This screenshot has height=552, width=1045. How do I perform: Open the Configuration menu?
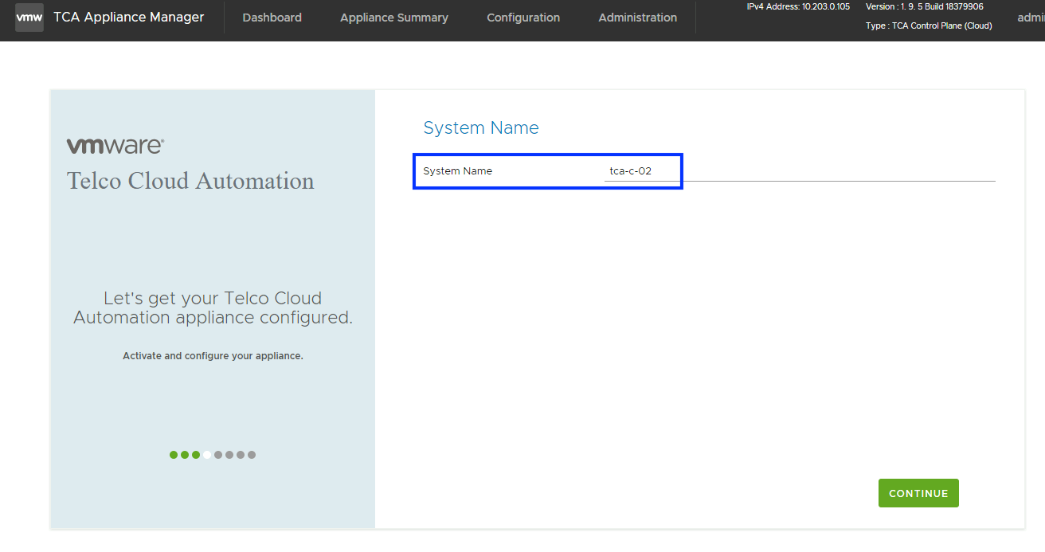click(522, 18)
